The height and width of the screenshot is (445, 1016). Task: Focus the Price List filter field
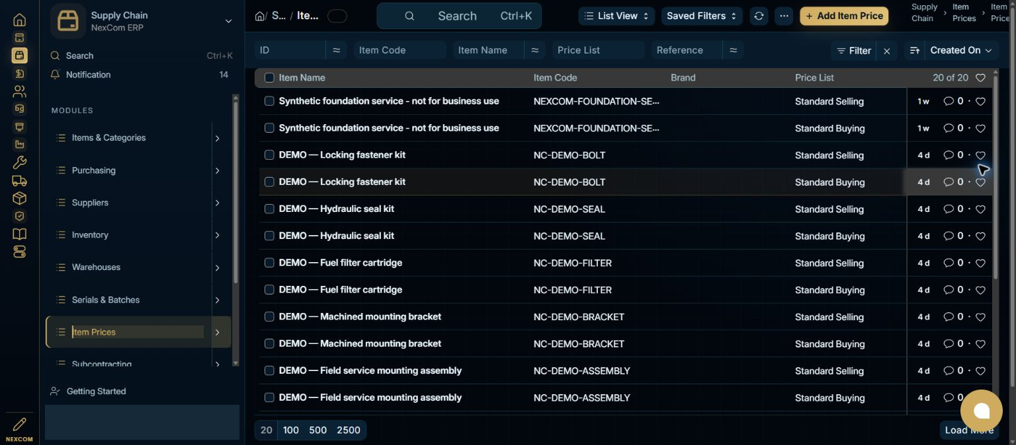point(598,50)
